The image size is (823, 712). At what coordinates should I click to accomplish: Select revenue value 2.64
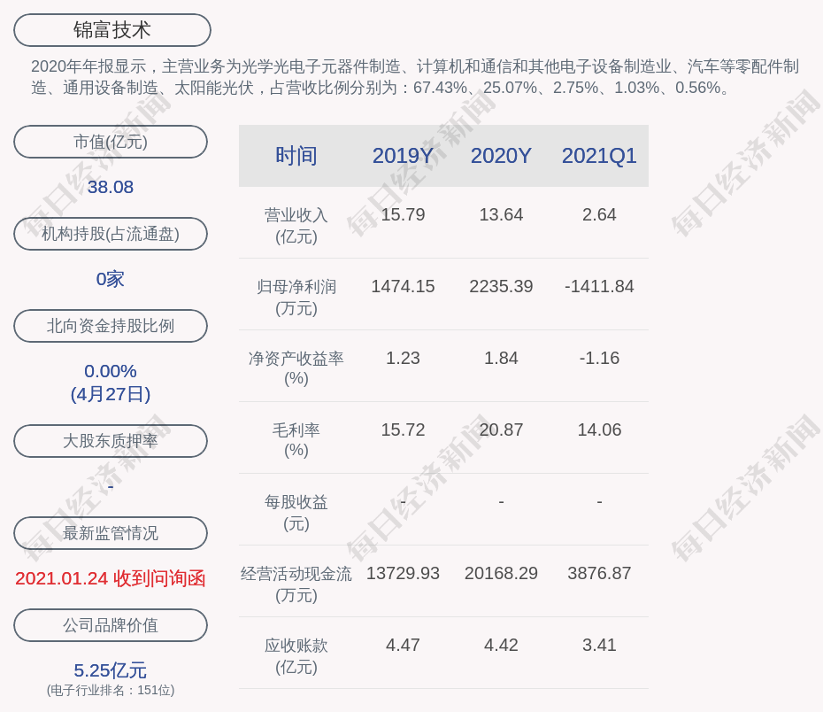(x=599, y=215)
